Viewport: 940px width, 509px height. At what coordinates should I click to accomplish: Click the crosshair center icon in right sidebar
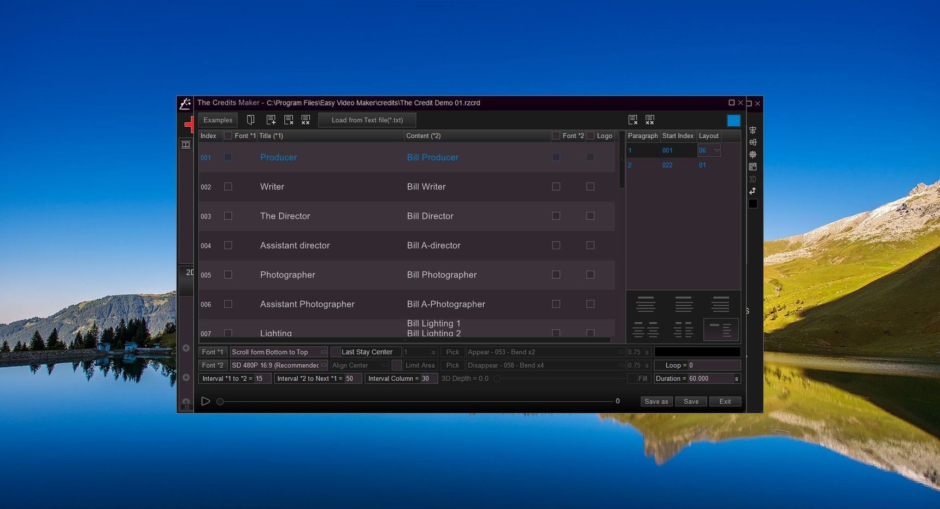pyautogui.click(x=753, y=155)
